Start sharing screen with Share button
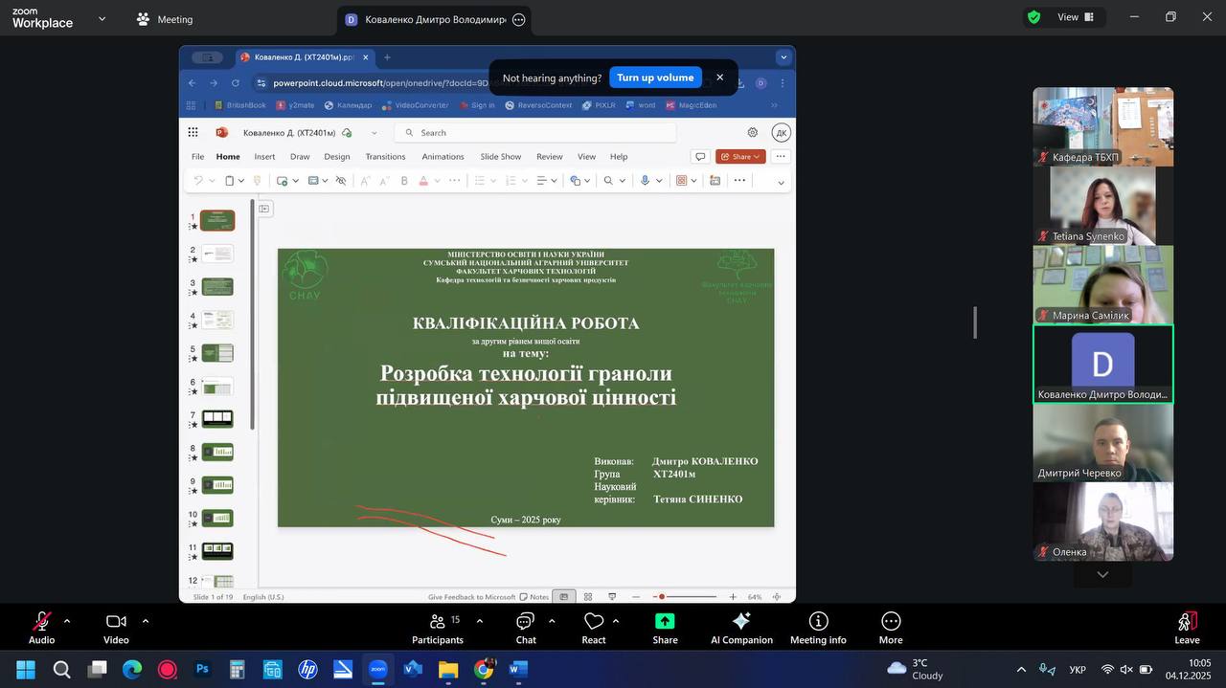This screenshot has height=688, width=1226. 665,628
